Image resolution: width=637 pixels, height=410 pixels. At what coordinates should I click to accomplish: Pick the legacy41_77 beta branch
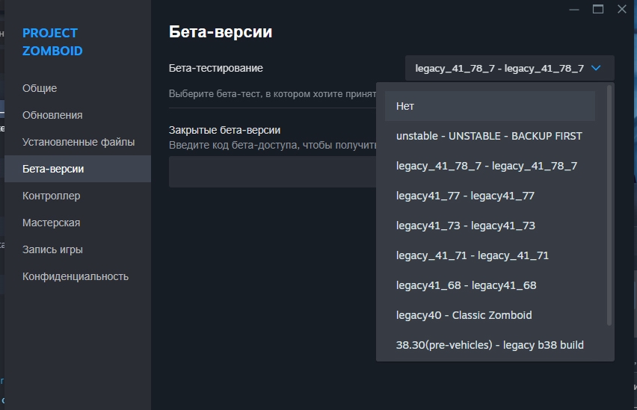point(490,196)
